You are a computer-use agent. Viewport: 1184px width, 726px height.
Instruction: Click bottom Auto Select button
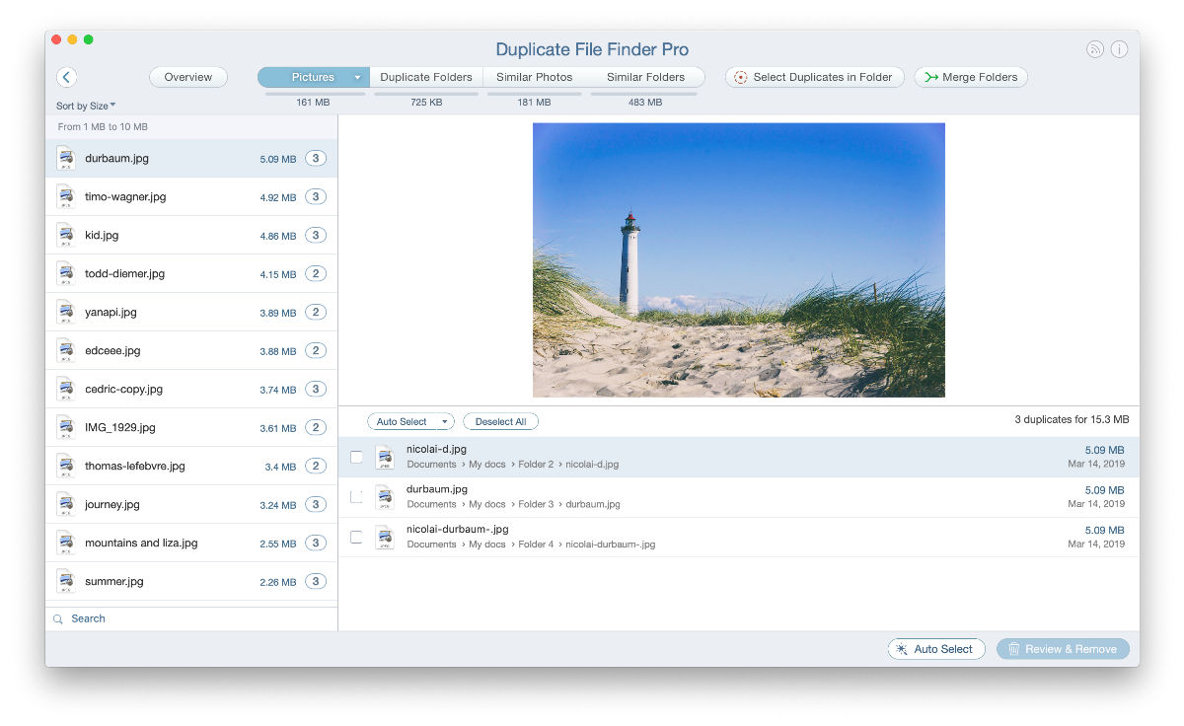936,649
